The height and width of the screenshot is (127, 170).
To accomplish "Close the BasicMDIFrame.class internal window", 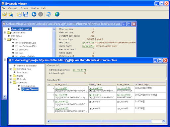I will (x=165, y=61).
